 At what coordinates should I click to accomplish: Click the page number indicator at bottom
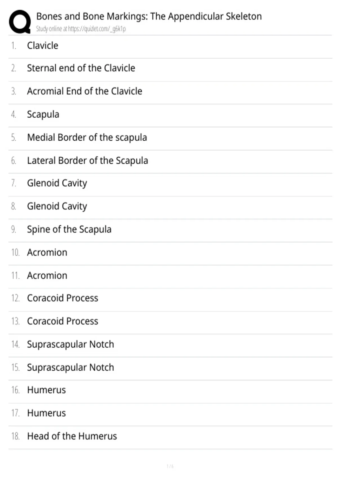coord(170,466)
